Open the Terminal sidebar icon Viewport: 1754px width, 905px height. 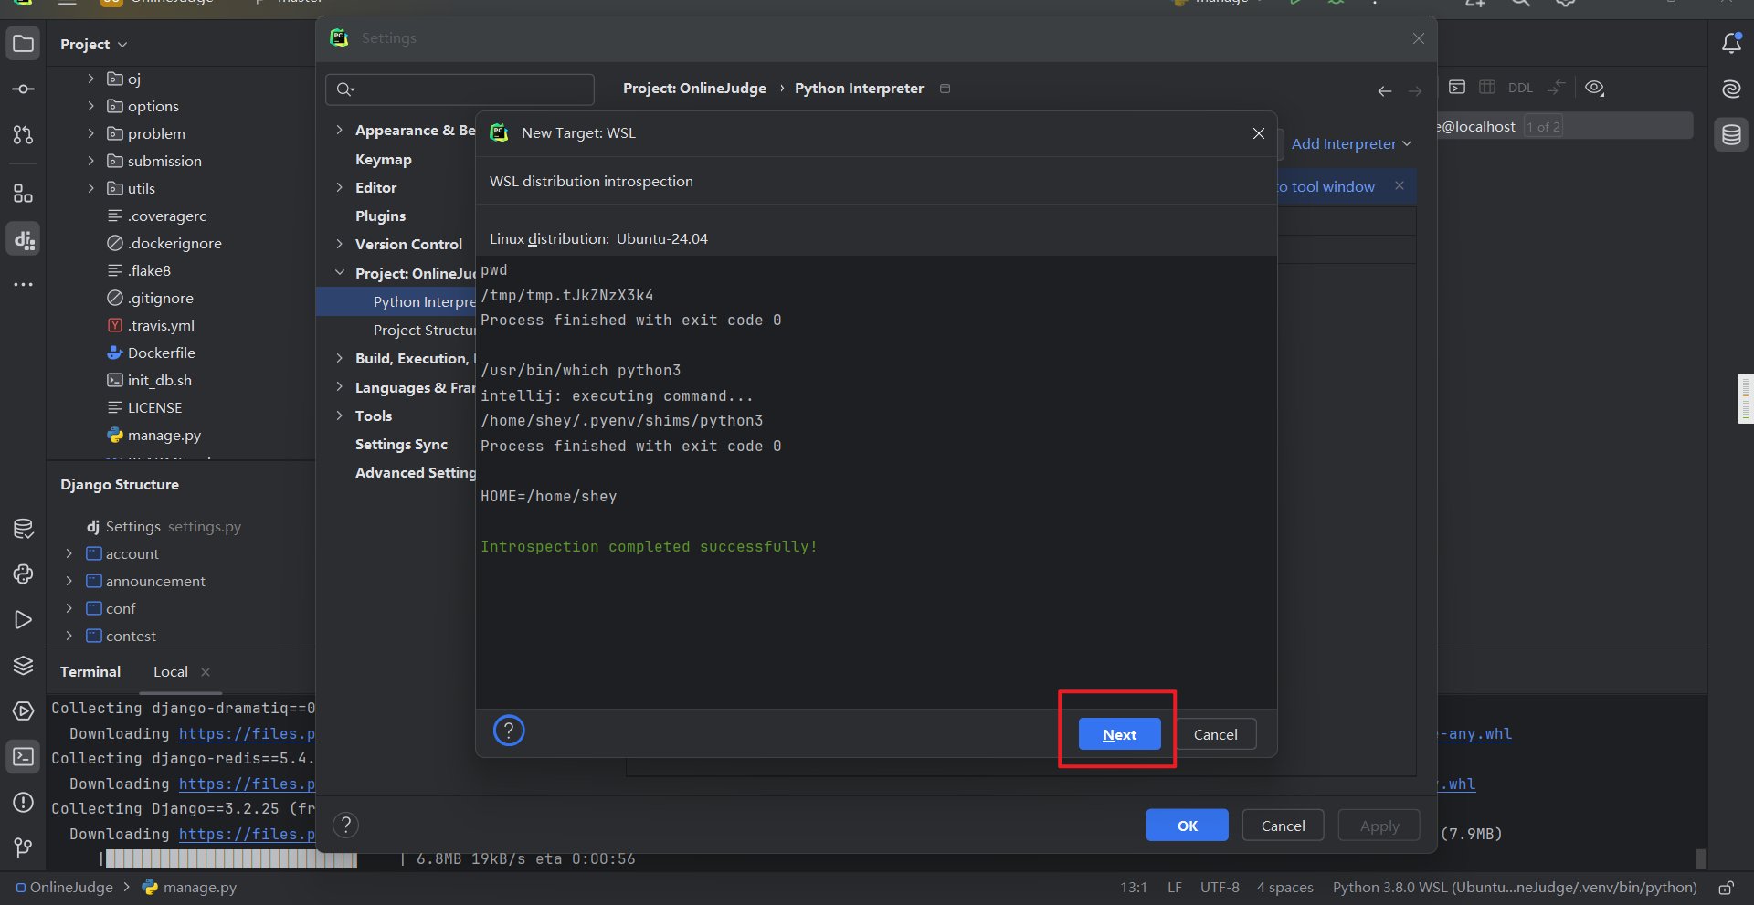click(24, 756)
